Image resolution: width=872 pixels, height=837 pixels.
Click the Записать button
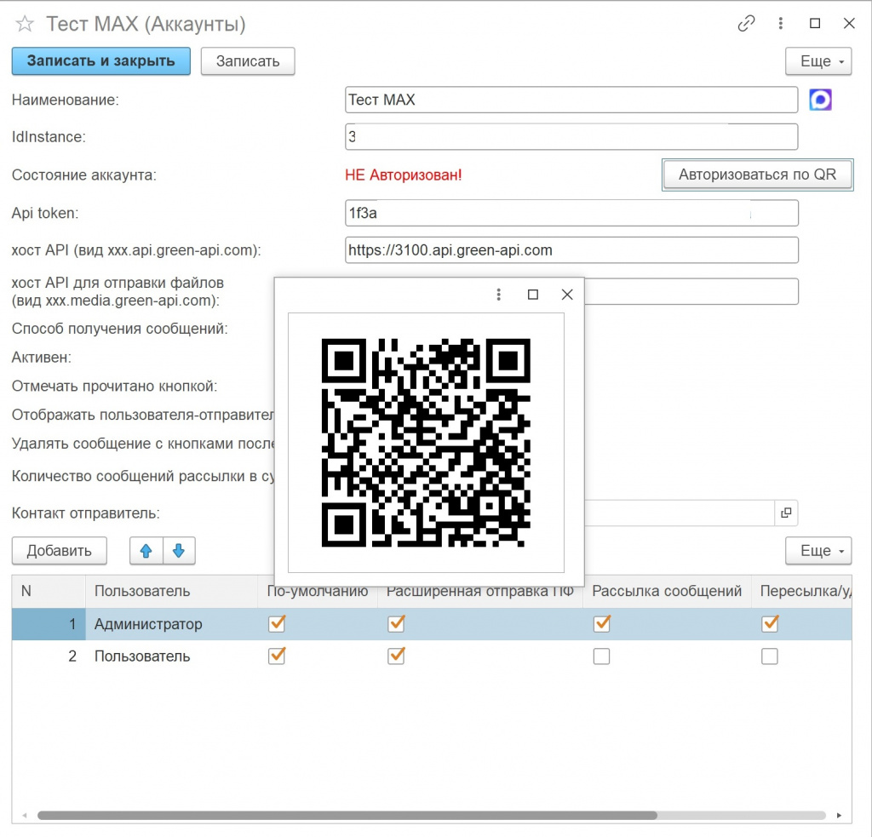248,61
